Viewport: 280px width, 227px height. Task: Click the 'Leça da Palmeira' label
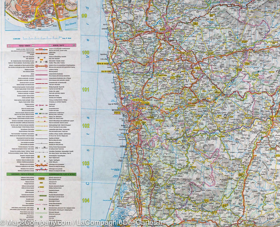pyautogui.click(x=114, y=104)
